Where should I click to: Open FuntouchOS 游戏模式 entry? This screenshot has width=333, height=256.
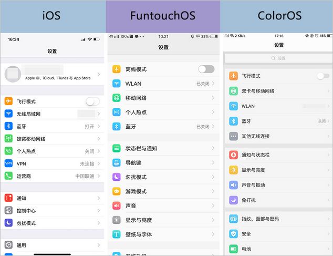pyautogui.click(x=163, y=191)
